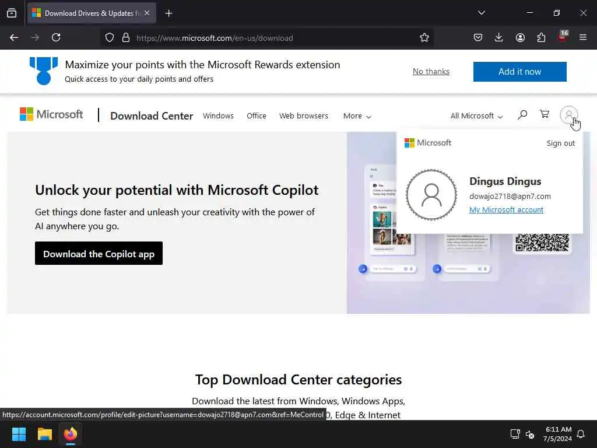Click the Download Center heading link

[152, 116]
